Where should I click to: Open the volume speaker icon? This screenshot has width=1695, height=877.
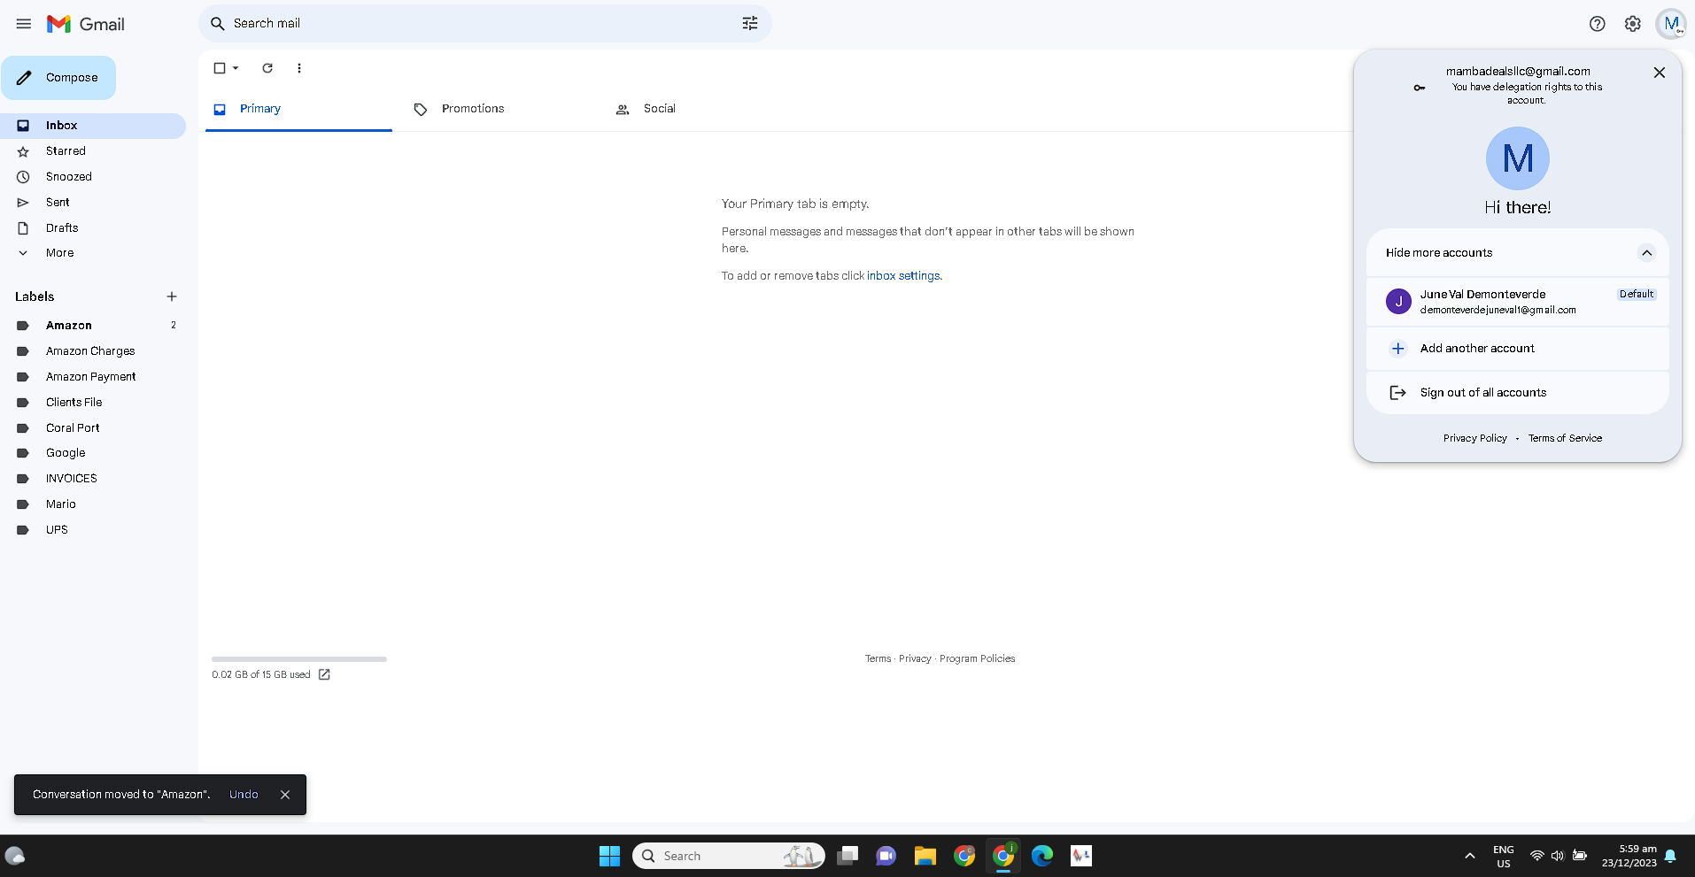point(1558,856)
